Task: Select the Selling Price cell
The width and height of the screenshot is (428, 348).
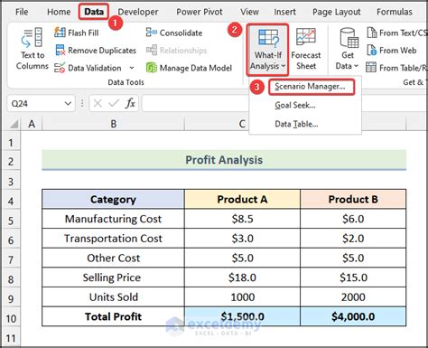Action: [x=113, y=277]
